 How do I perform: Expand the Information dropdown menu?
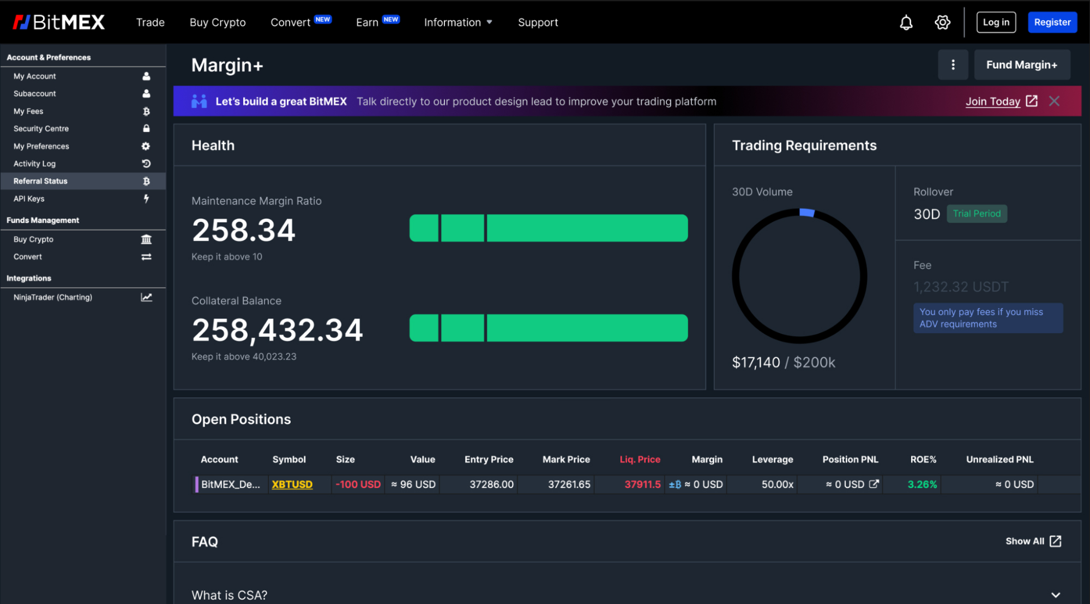coord(458,22)
